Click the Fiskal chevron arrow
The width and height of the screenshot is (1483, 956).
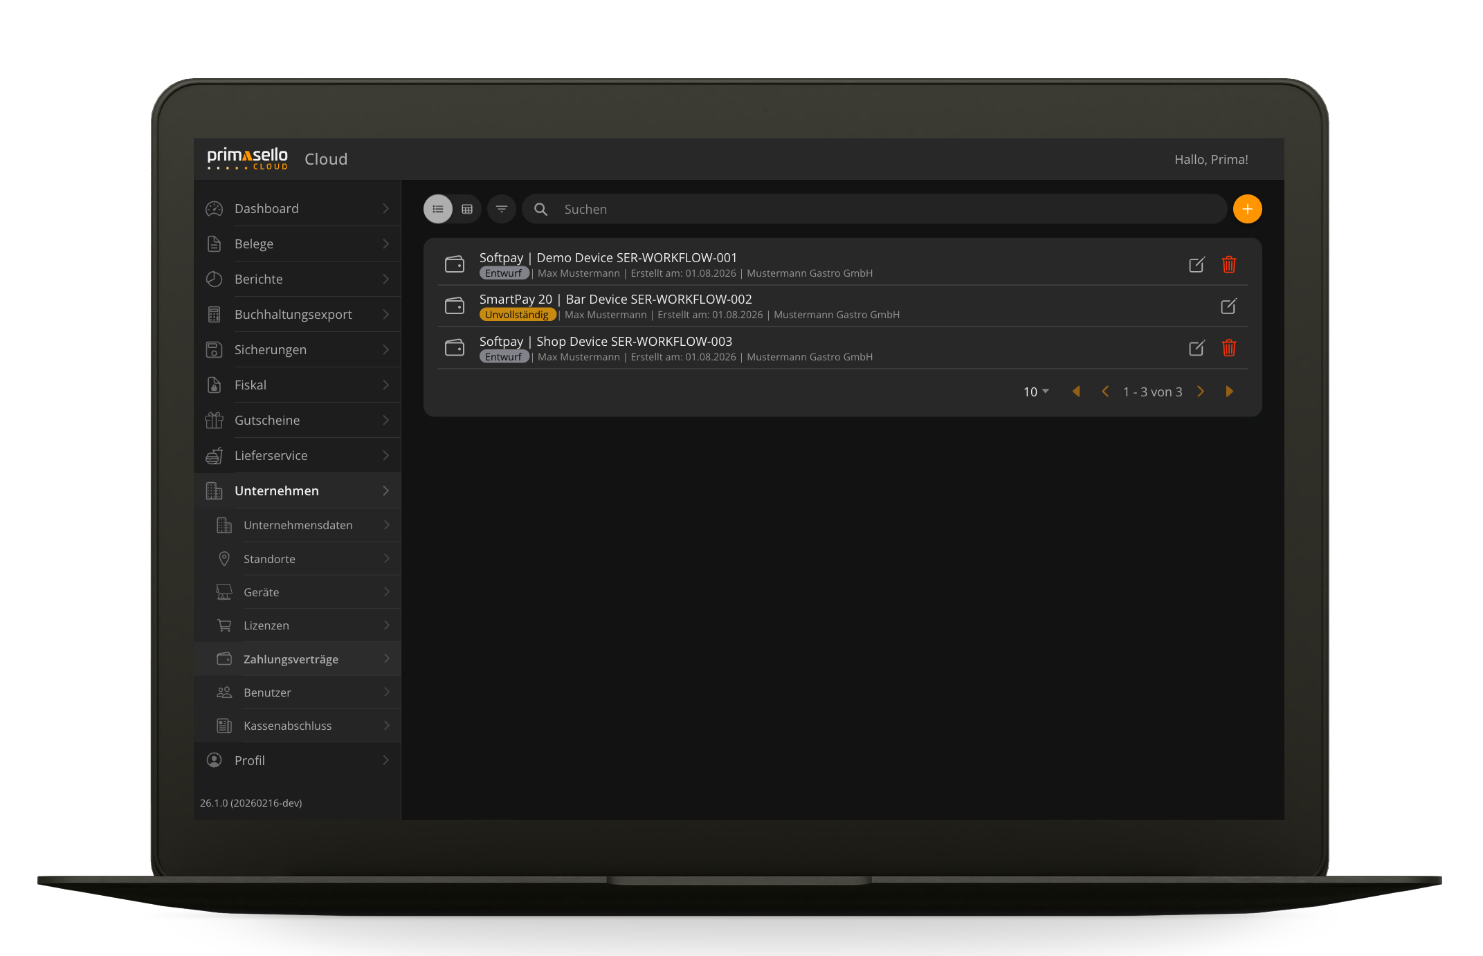tap(385, 385)
